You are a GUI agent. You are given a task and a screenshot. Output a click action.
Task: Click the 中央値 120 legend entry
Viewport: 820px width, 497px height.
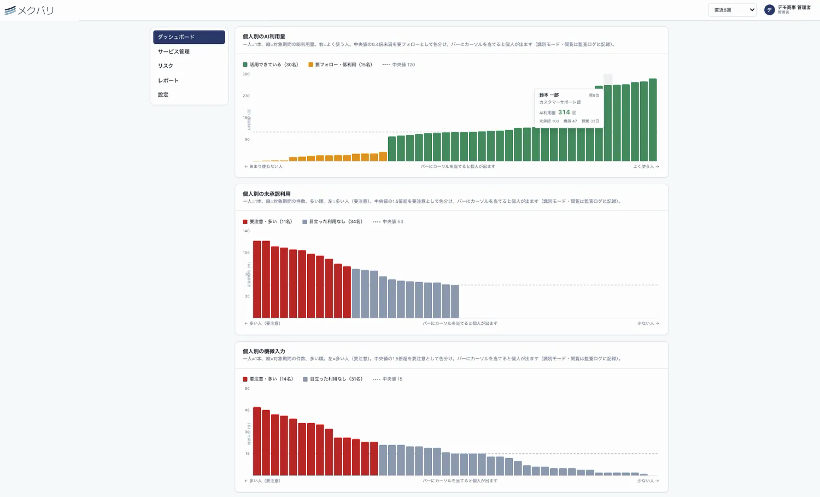[x=399, y=65]
